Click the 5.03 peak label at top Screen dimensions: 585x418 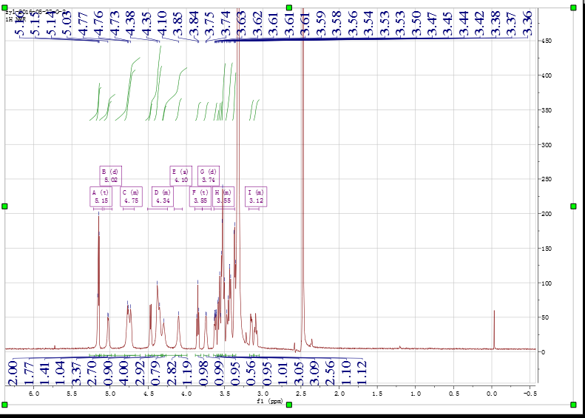click(x=67, y=23)
